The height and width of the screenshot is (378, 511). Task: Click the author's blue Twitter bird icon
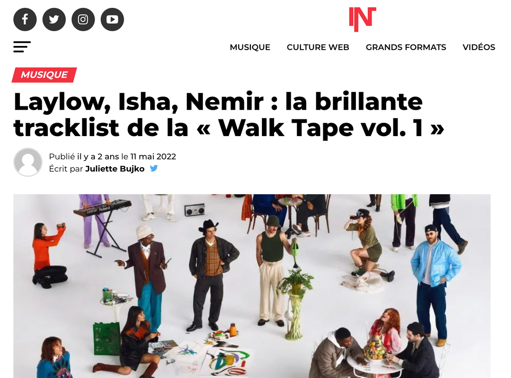[x=154, y=169]
